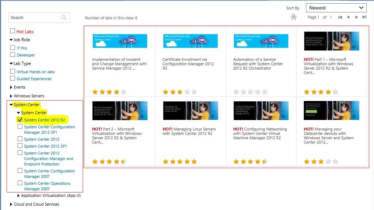The image size is (374, 210).
Task: Click the System Center 2012 R2 label
Action: point(45,120)
